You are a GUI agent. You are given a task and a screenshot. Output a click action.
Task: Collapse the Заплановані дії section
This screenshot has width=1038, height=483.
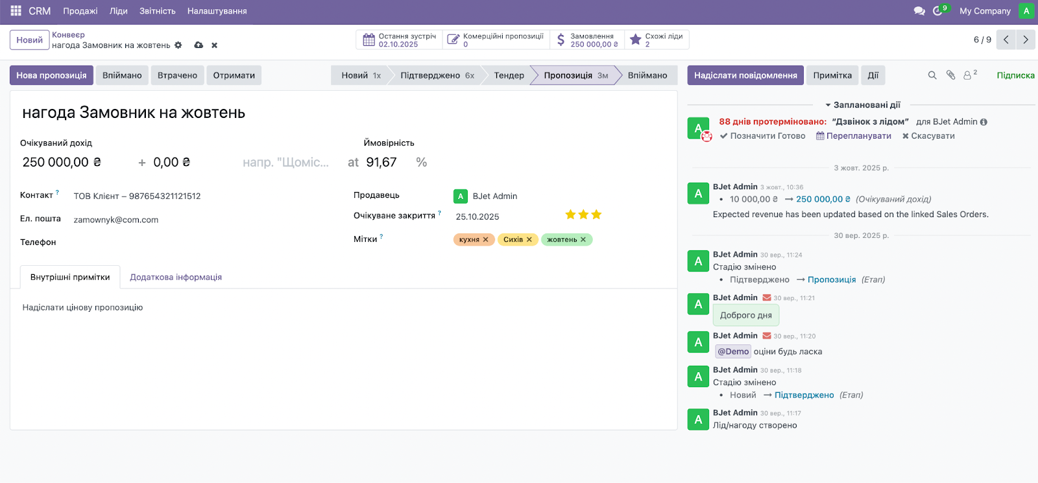click(862, 104)
